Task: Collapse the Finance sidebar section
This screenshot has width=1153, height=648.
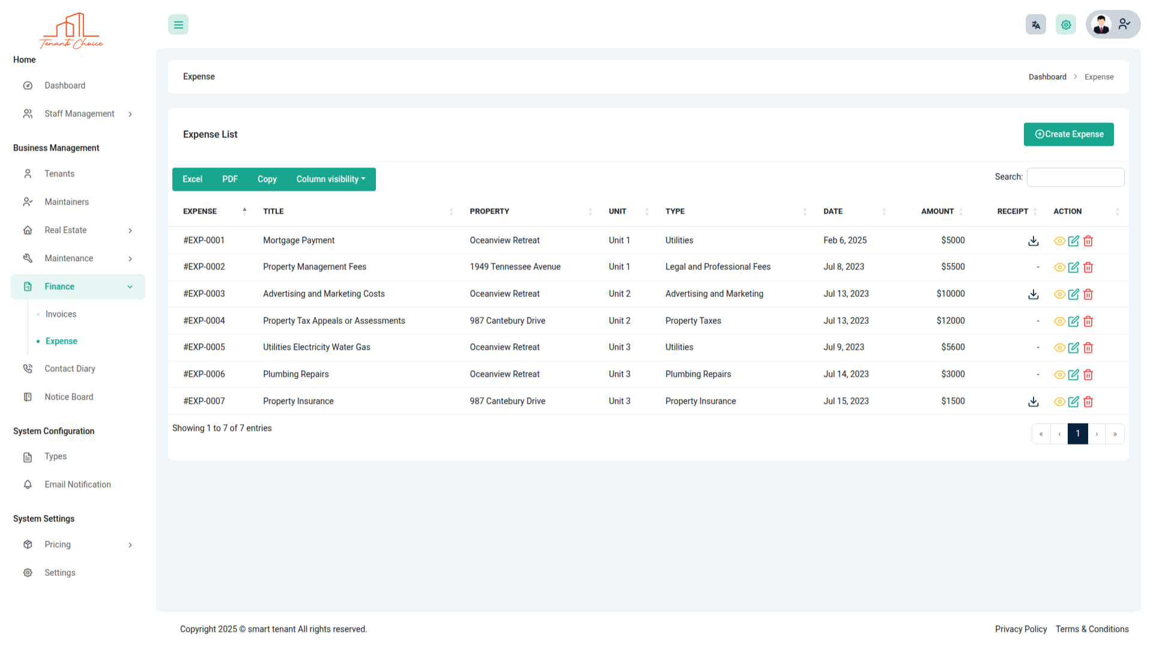Action: coord(78,287)
